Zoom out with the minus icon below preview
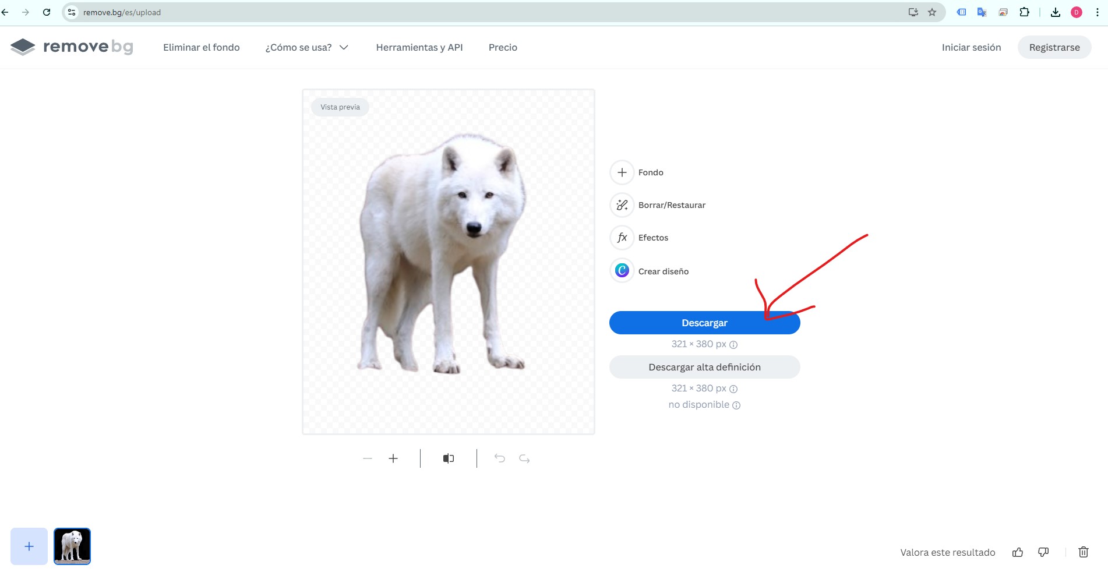This screenshot has width=1108, height=579. click(368, 458)
